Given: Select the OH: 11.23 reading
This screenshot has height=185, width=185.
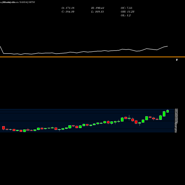Looking at the screenshot, I should pyautogui.click(x=128, y=12).
